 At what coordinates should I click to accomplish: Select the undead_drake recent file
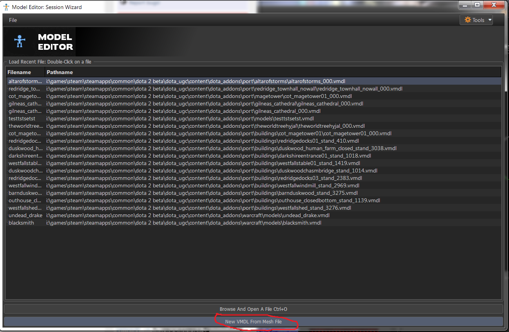[x=188, y=216]
